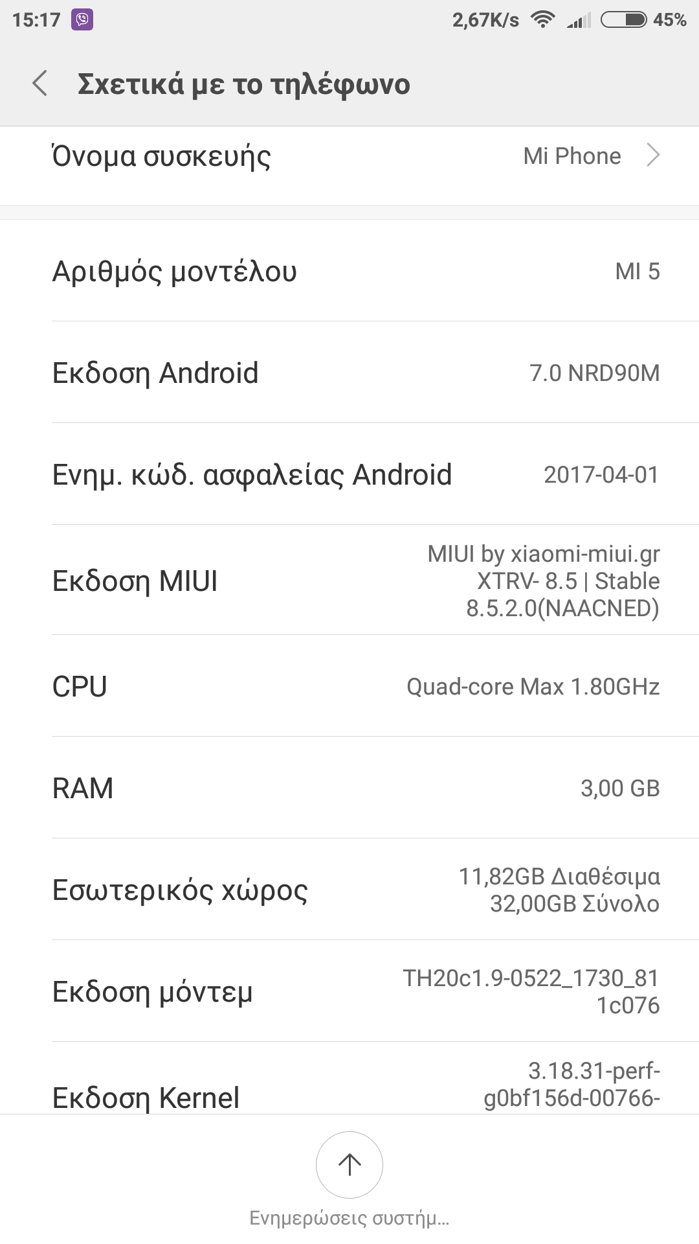
Task: Tap the Wi-Fi status icon
Action: (x=542, y=19)
